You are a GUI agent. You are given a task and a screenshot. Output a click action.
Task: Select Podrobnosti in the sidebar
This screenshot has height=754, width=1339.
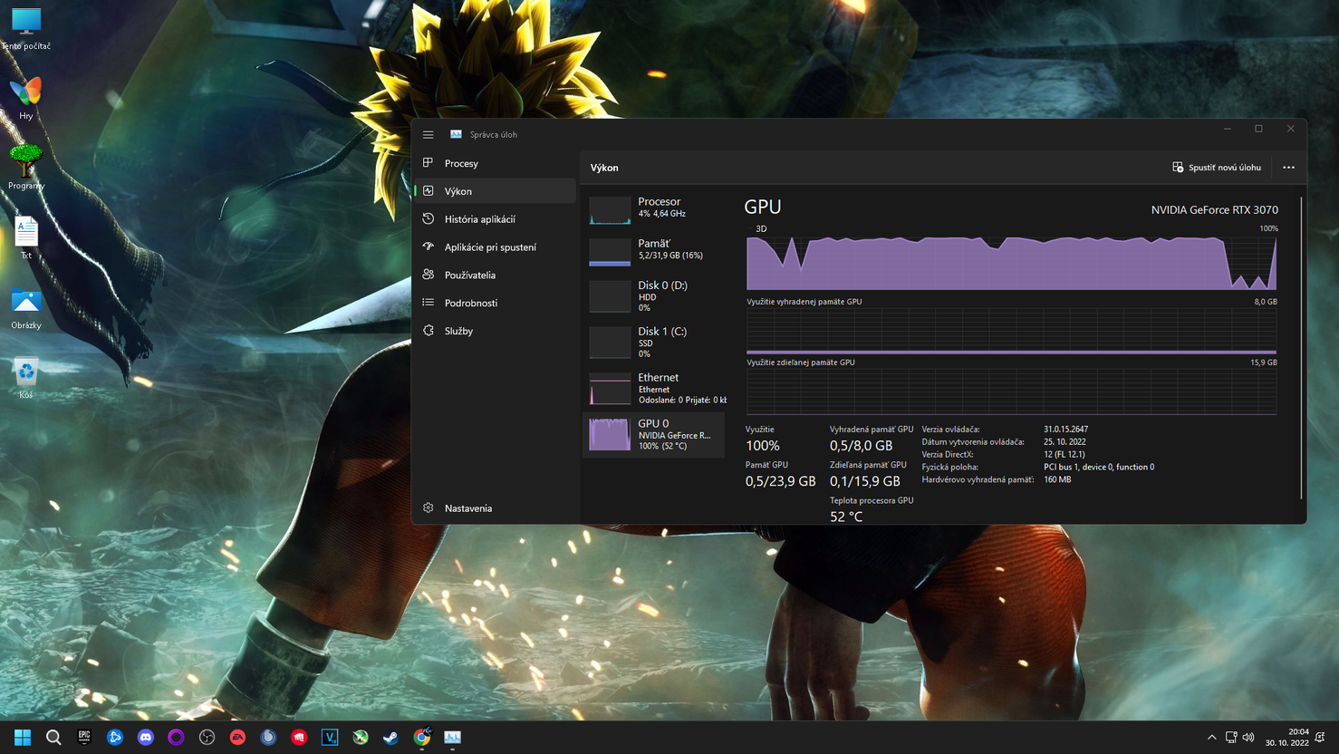[470, 304]
